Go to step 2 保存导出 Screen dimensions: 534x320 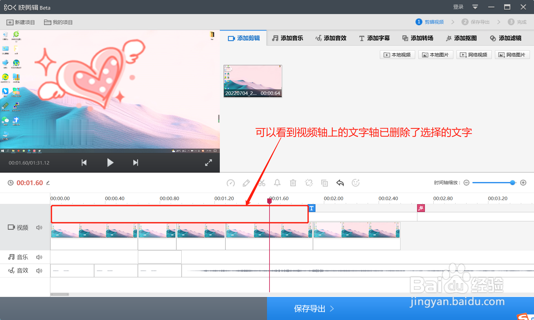click(476, 22)
